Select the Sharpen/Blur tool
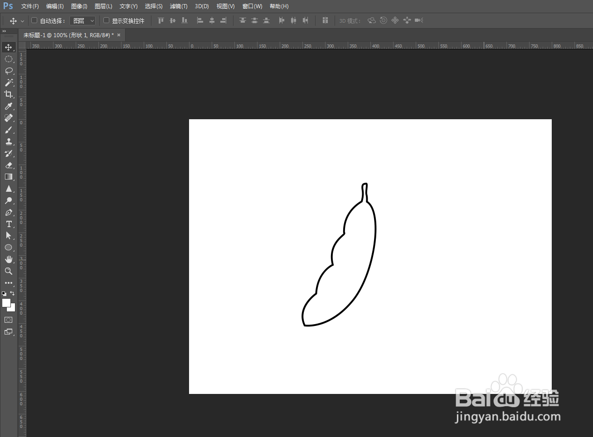 point(9,189)
